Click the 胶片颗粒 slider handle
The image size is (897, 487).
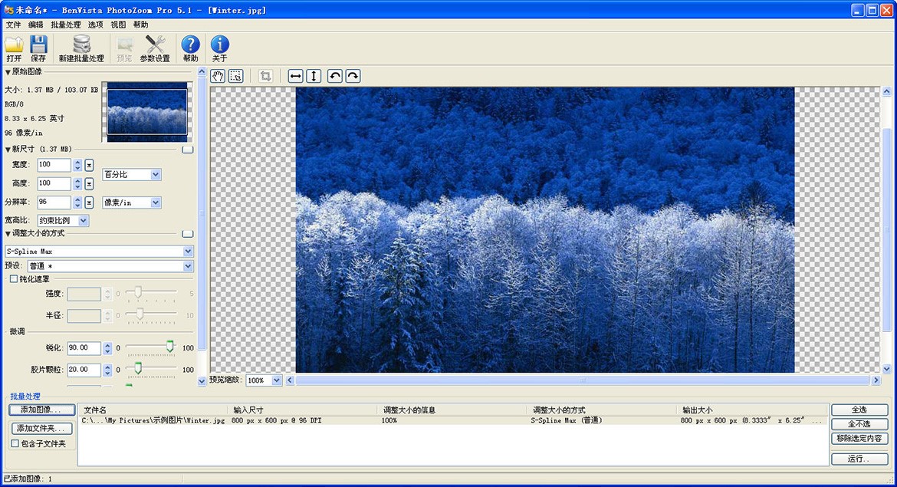138,368
